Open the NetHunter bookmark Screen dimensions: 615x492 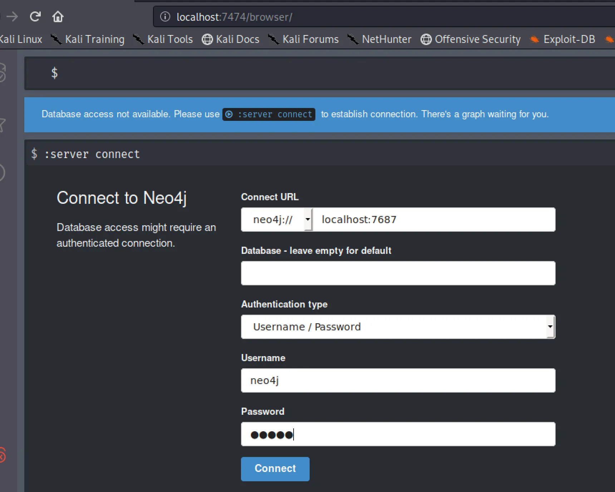(x=379, y=39)
